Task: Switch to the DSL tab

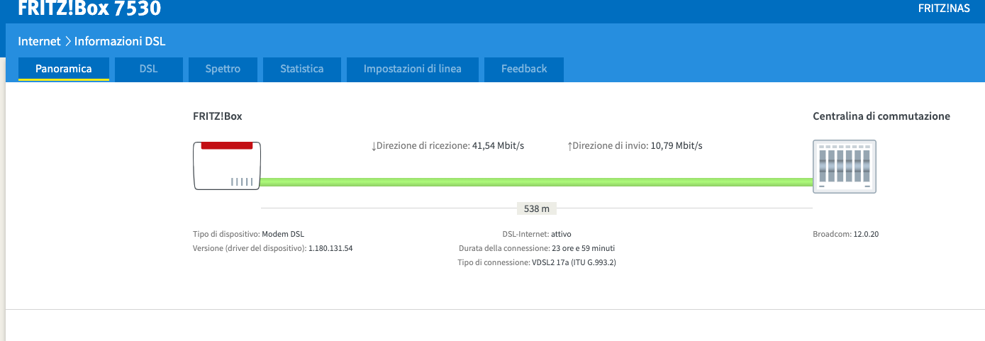Action: 148,69
